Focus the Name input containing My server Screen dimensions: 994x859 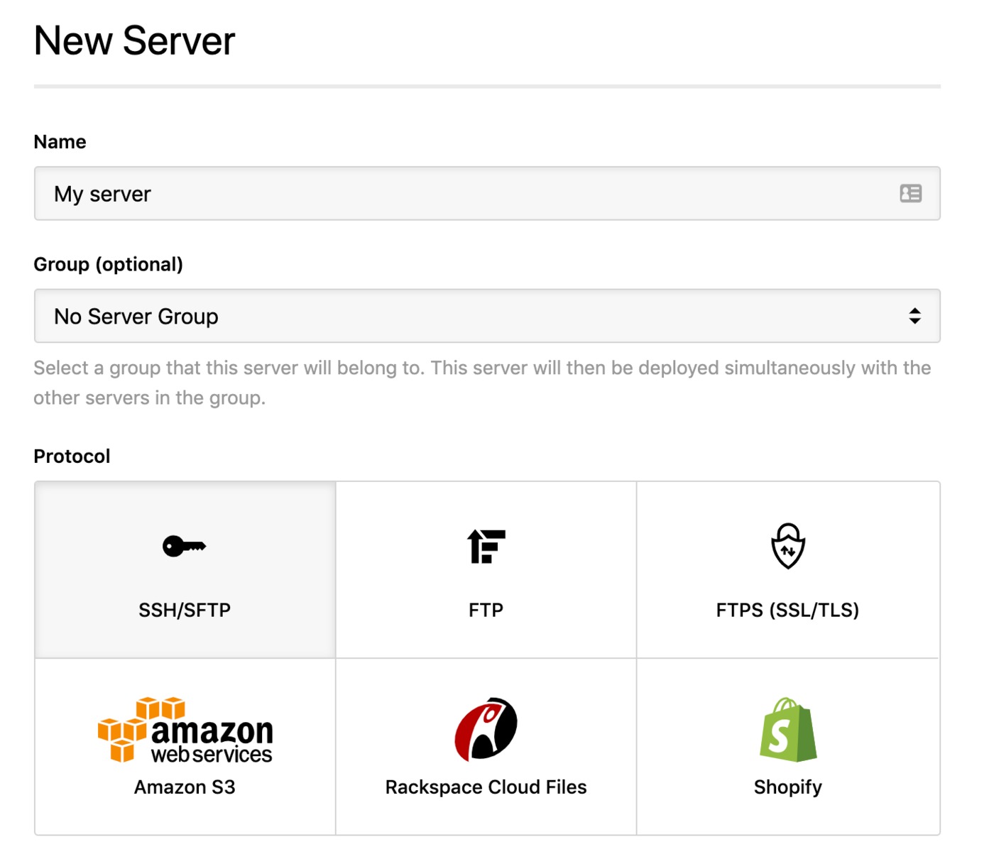click(x=487, y=194)
